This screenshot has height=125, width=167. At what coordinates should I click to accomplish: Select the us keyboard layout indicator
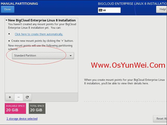tap(109, 10)
